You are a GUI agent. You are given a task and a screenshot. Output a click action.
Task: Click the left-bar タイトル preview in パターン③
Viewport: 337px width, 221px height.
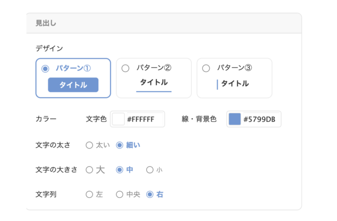point(233,84)
